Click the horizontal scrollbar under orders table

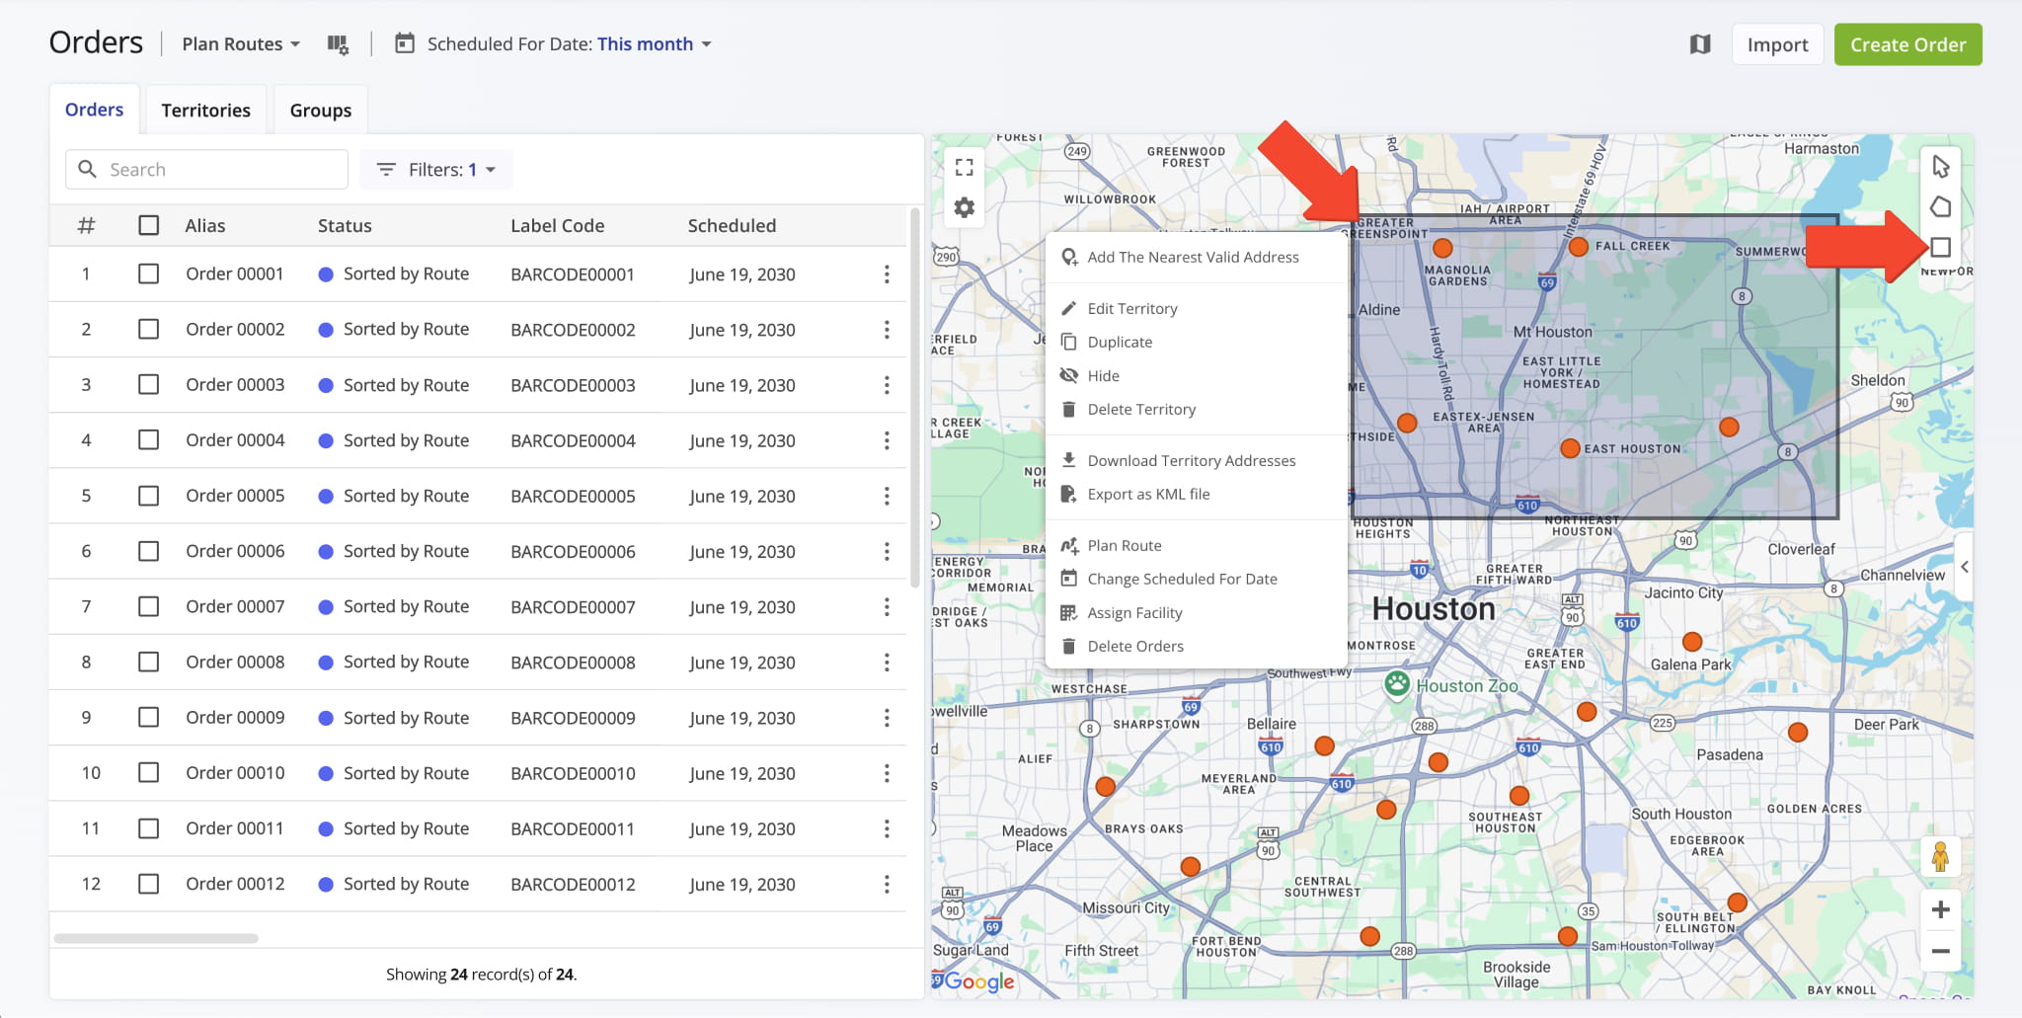pos(156,938)
